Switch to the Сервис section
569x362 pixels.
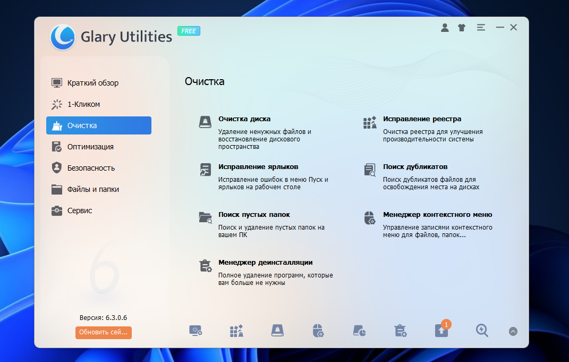point(98,211)
